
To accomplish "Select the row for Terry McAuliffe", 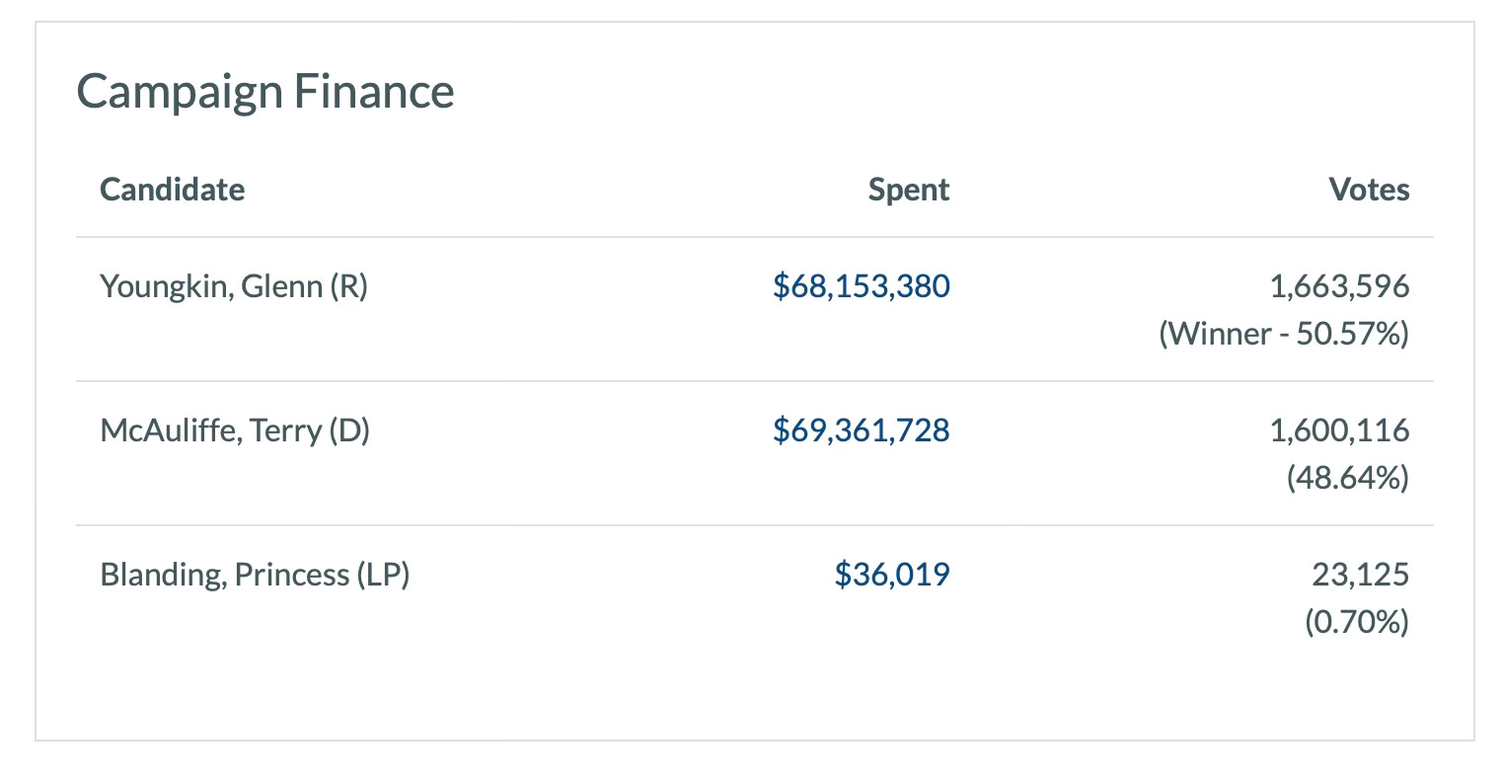I will click(x=755, y=453).
